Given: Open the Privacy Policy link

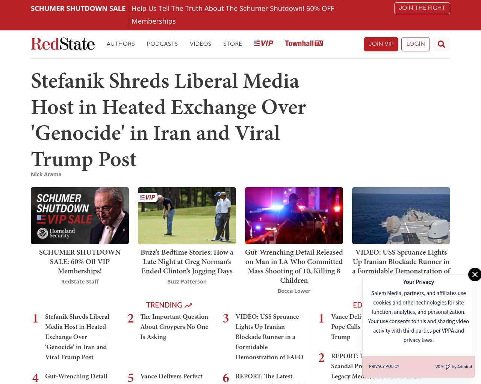Looking at the screenshot, I should 384,366.
